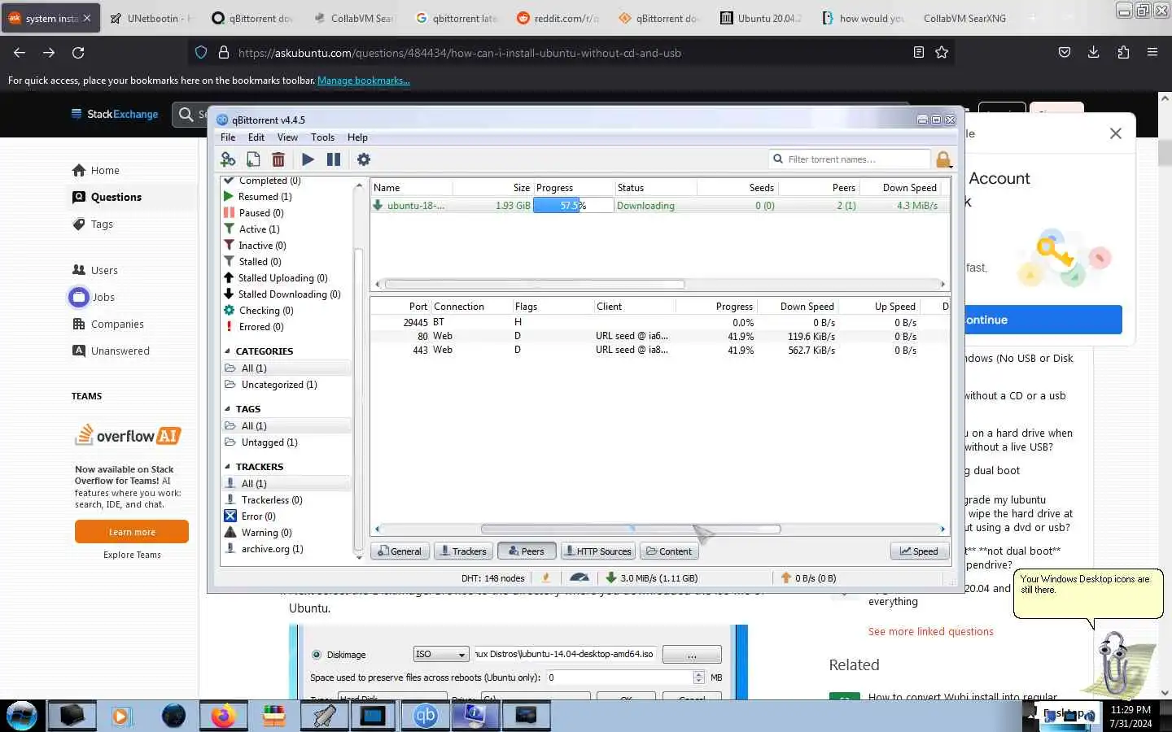Select the ubuntu-18 torrent row
This screenshot has width=1172, height=732.
[660, 206]
